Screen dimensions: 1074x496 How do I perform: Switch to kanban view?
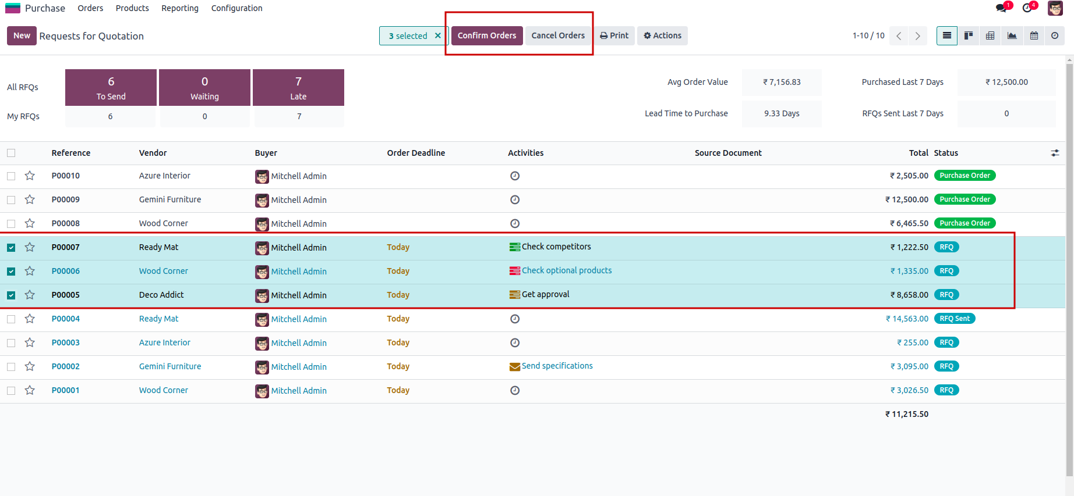click(x=969, y=35)
